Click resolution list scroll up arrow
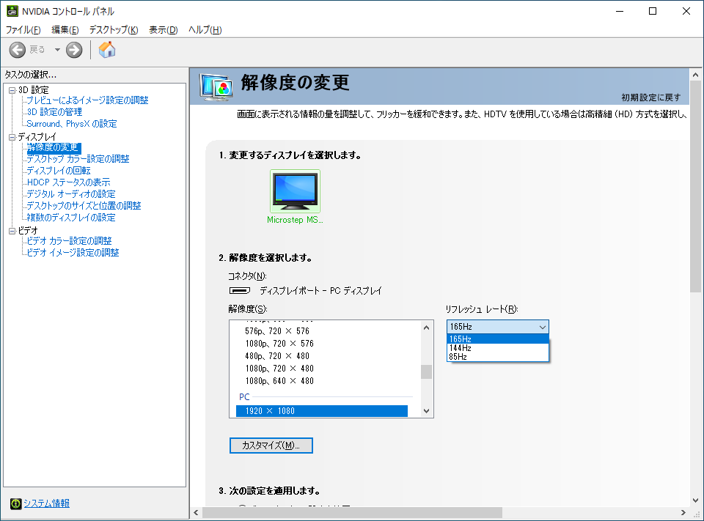This screenshot has width=704, height=521. (427, 328)
